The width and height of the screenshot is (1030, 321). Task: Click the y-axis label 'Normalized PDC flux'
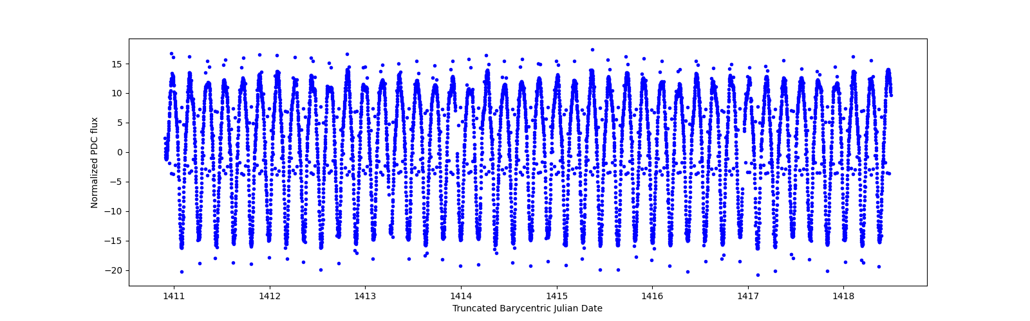[x=95, y=162]
